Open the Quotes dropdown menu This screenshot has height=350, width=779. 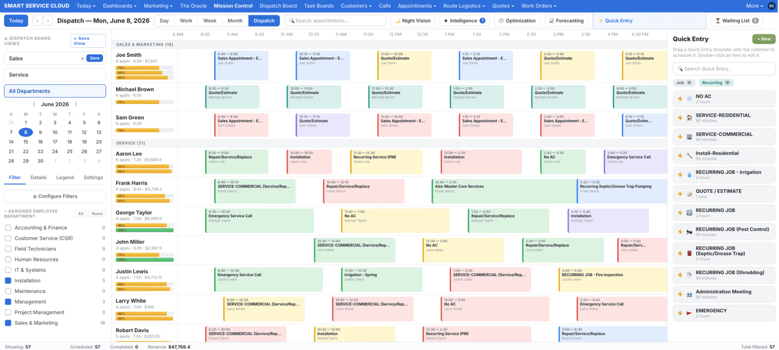(503, 6)
